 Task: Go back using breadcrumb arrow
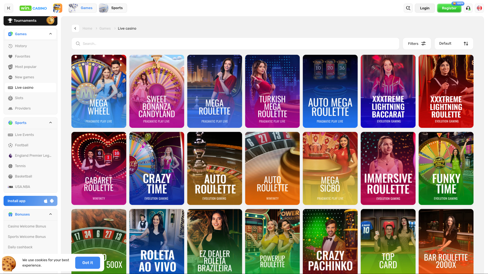(x=75, y=28)
